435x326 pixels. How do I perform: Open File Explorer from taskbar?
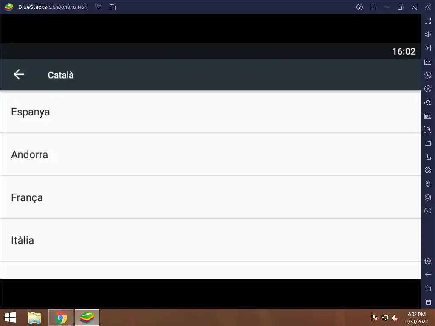pos(34,318)
